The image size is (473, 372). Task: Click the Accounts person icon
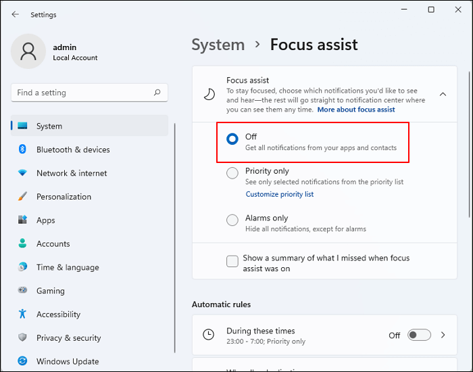[x=22, y=243]
